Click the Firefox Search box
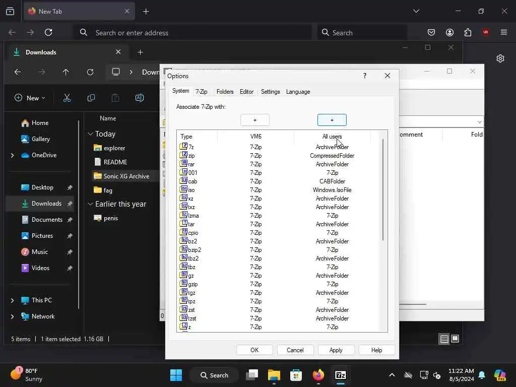516x387 pixels. [362, 32]
